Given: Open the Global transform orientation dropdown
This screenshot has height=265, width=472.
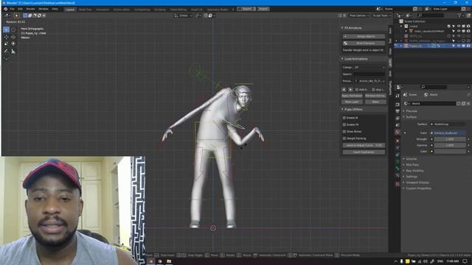Looking at the screenshot, I should coord(183,15).
